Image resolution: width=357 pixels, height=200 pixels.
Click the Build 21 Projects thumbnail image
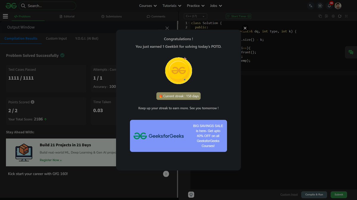point(24,152)
